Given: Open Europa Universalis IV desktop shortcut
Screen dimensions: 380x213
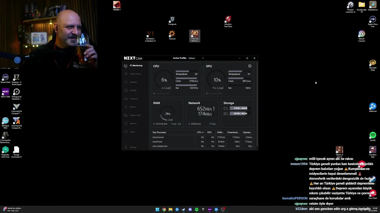Looking at the screenshot, I should pos(17,152).
